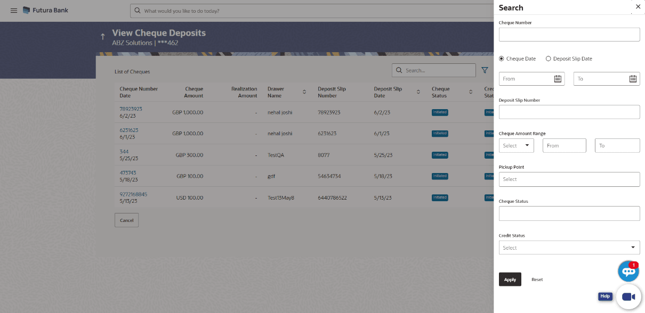Open cheque number 6231623 link
The height and width of the screenshot is (313, 645).
[129, 130]
